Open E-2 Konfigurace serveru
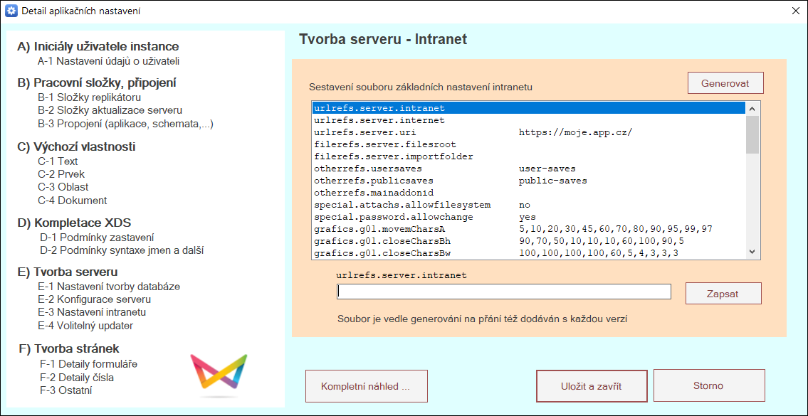 pos(94,299)
